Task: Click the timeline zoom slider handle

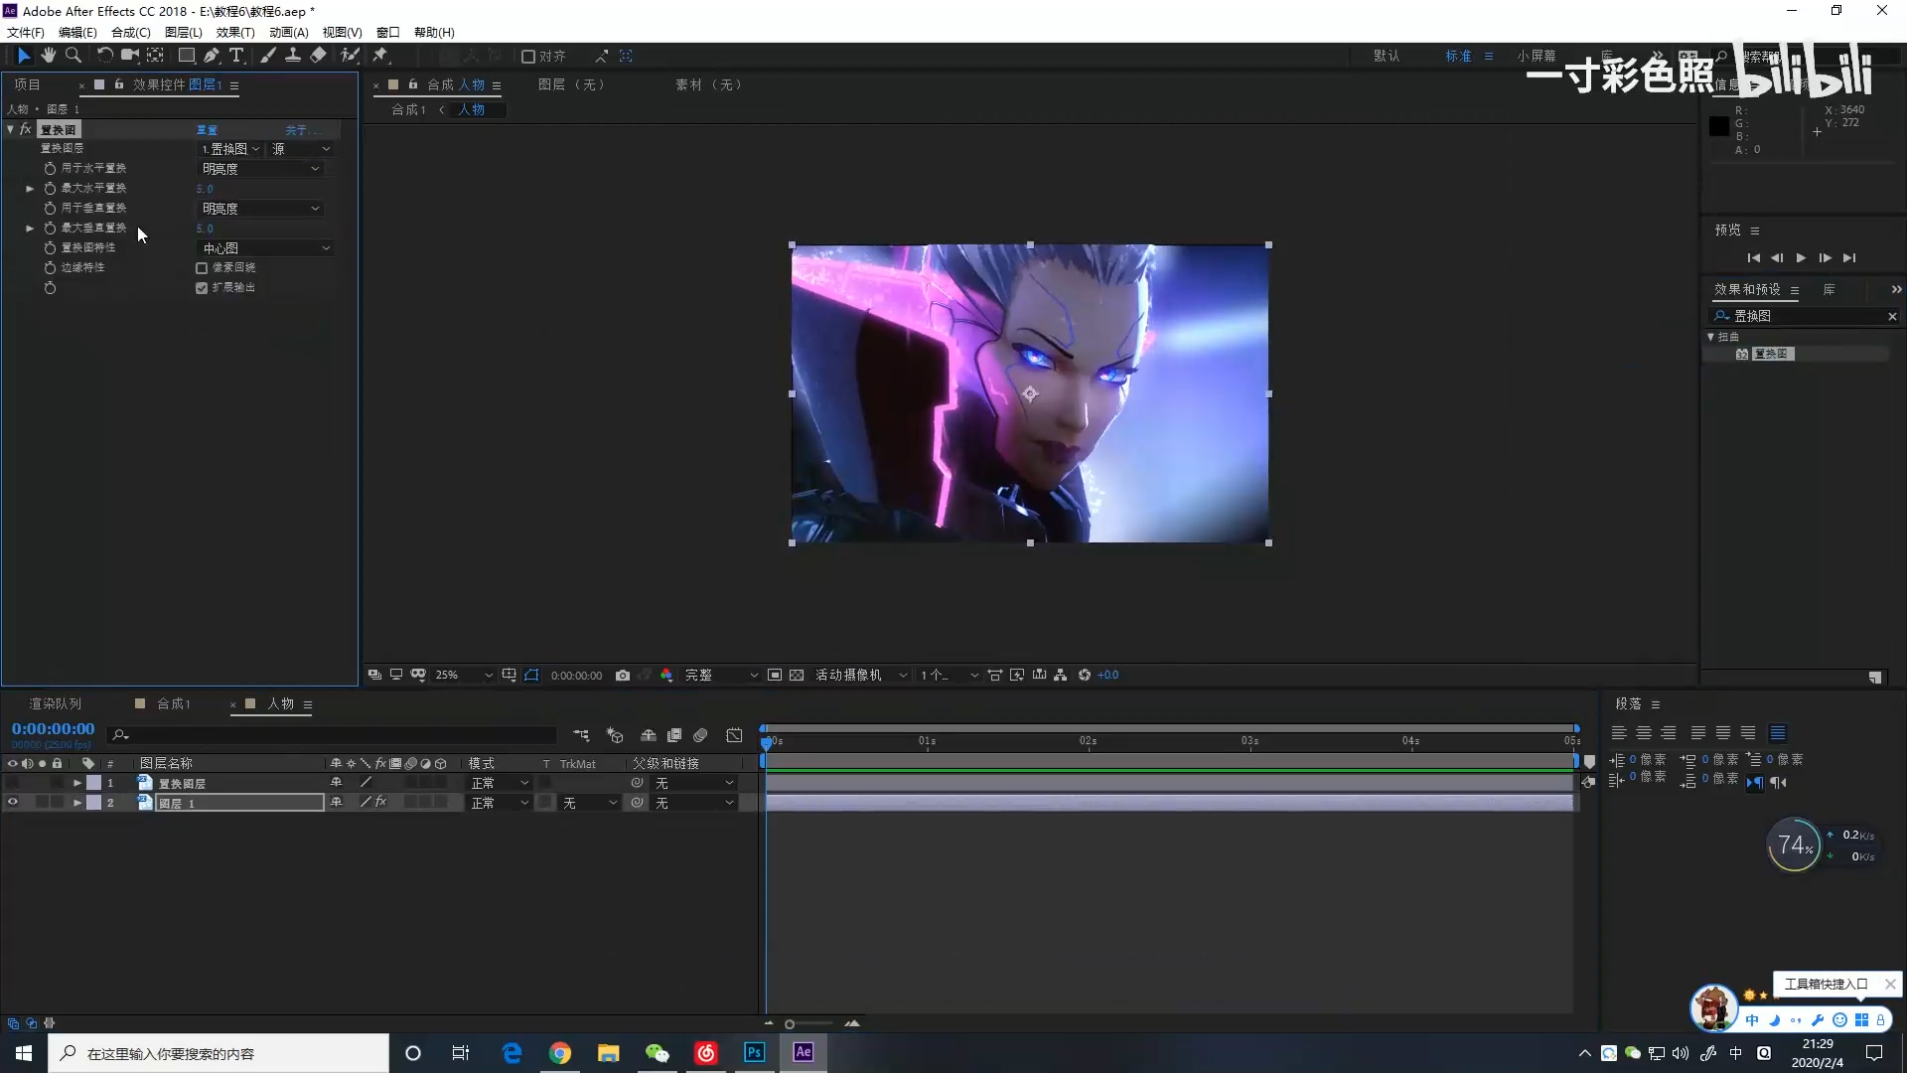Action: tap(790, 1024)
